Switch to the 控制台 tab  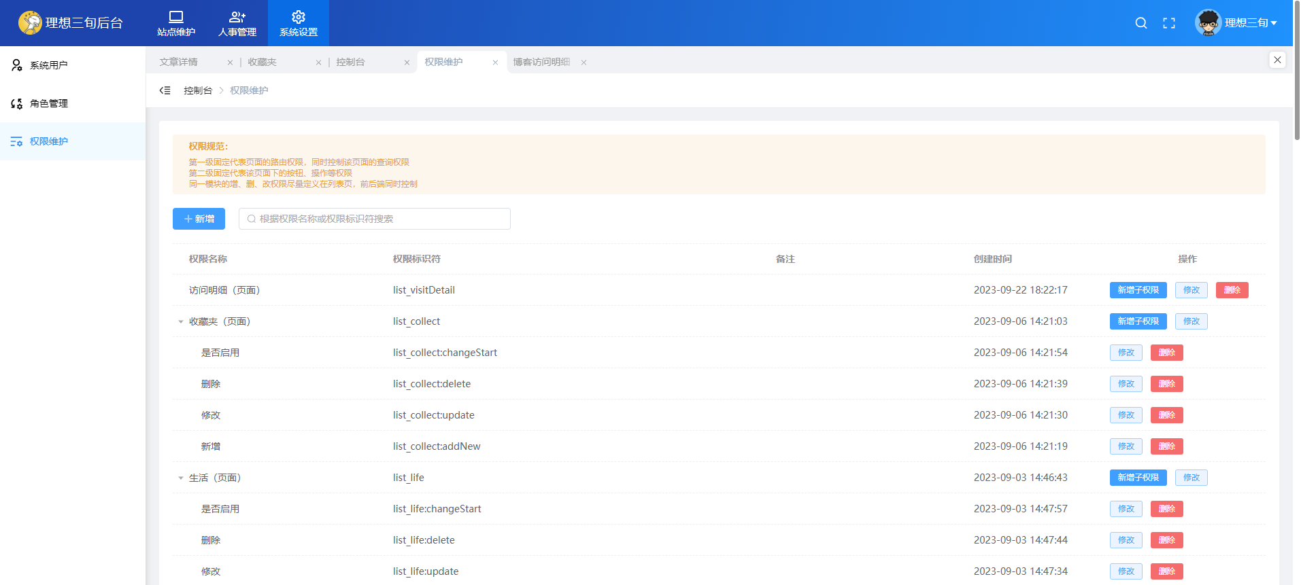350,62
